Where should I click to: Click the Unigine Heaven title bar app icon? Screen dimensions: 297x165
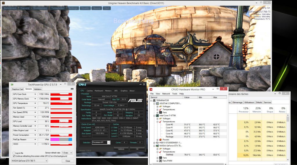(x=3, y=3)
